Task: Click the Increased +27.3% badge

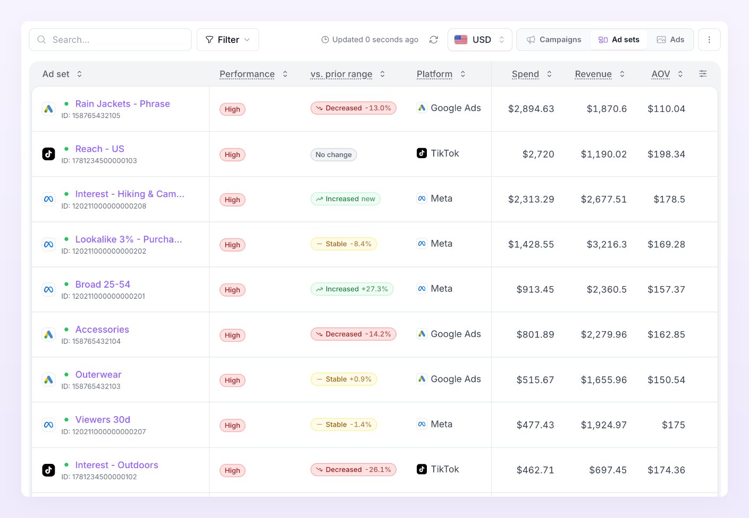Action: pos(352,289)
